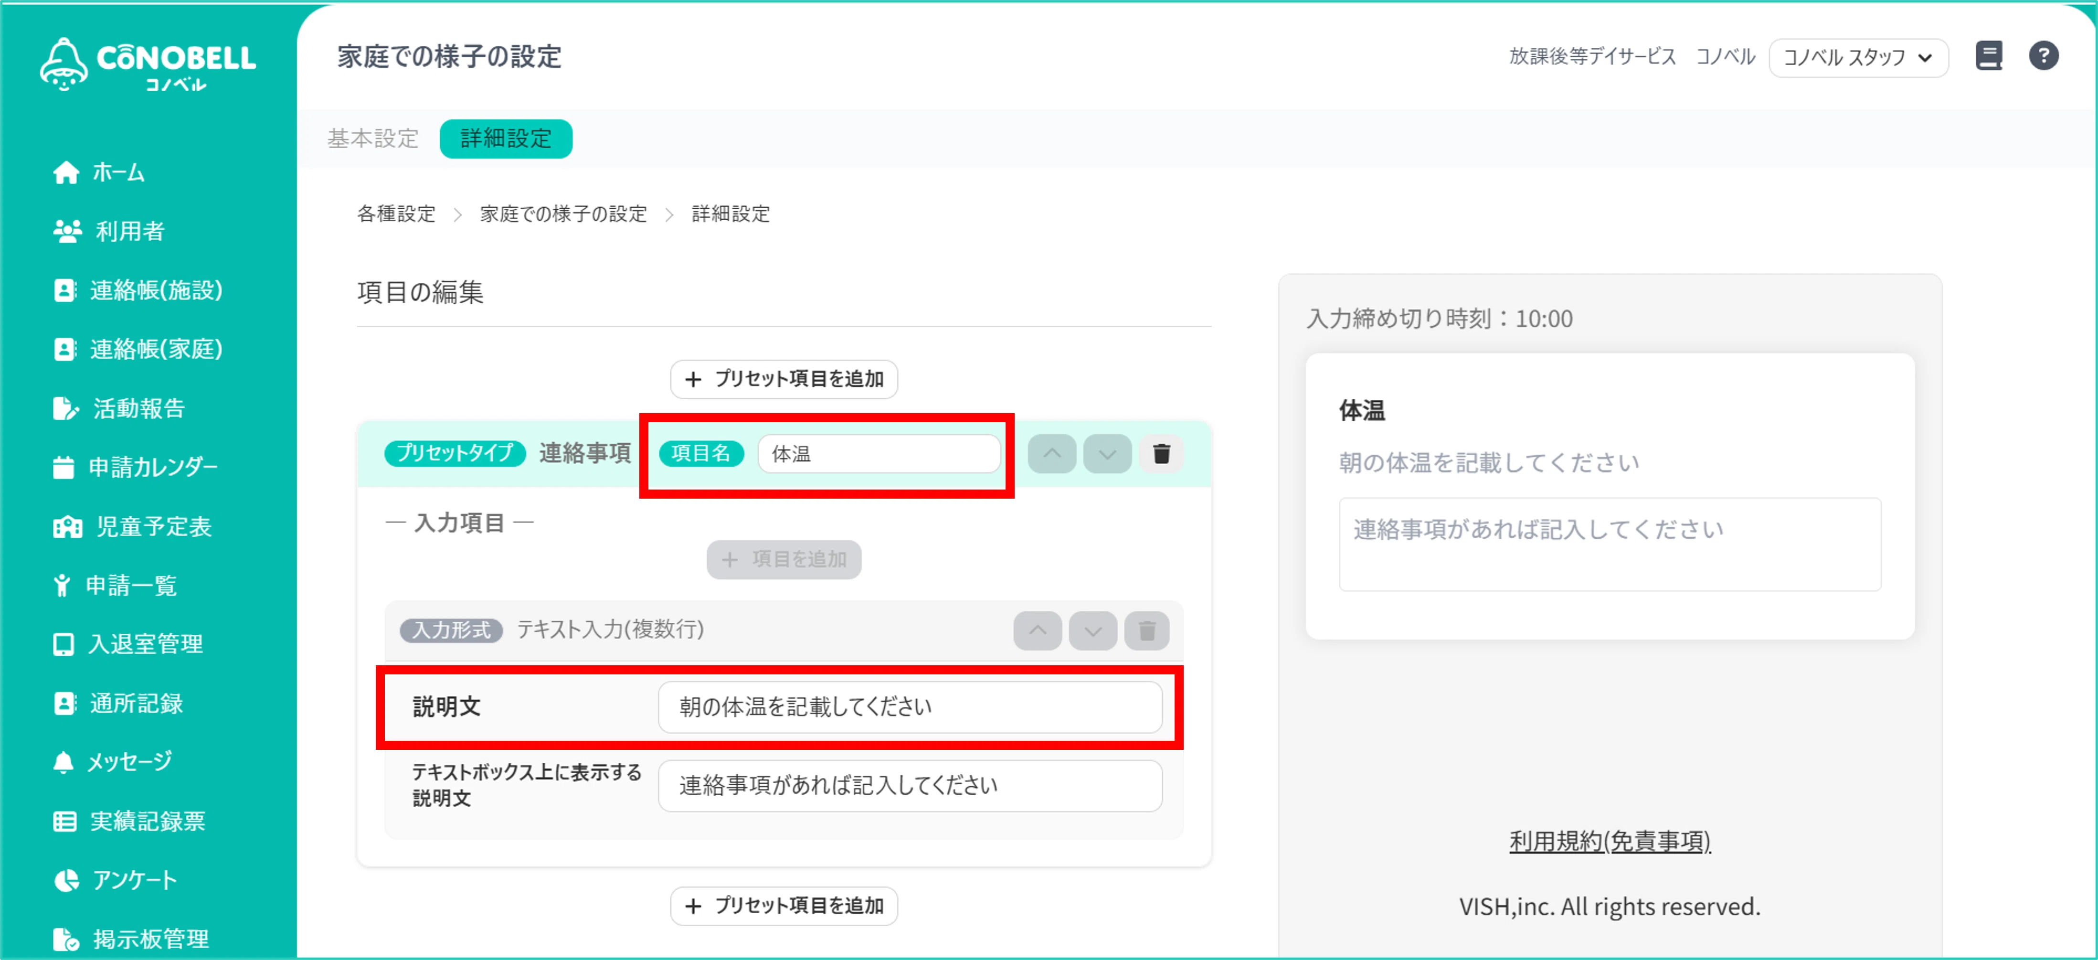The height and width of the screenshot is (960, 2098).
Task: Delete the 連絡事項 preset item
Action: [x=1161, y=454]
